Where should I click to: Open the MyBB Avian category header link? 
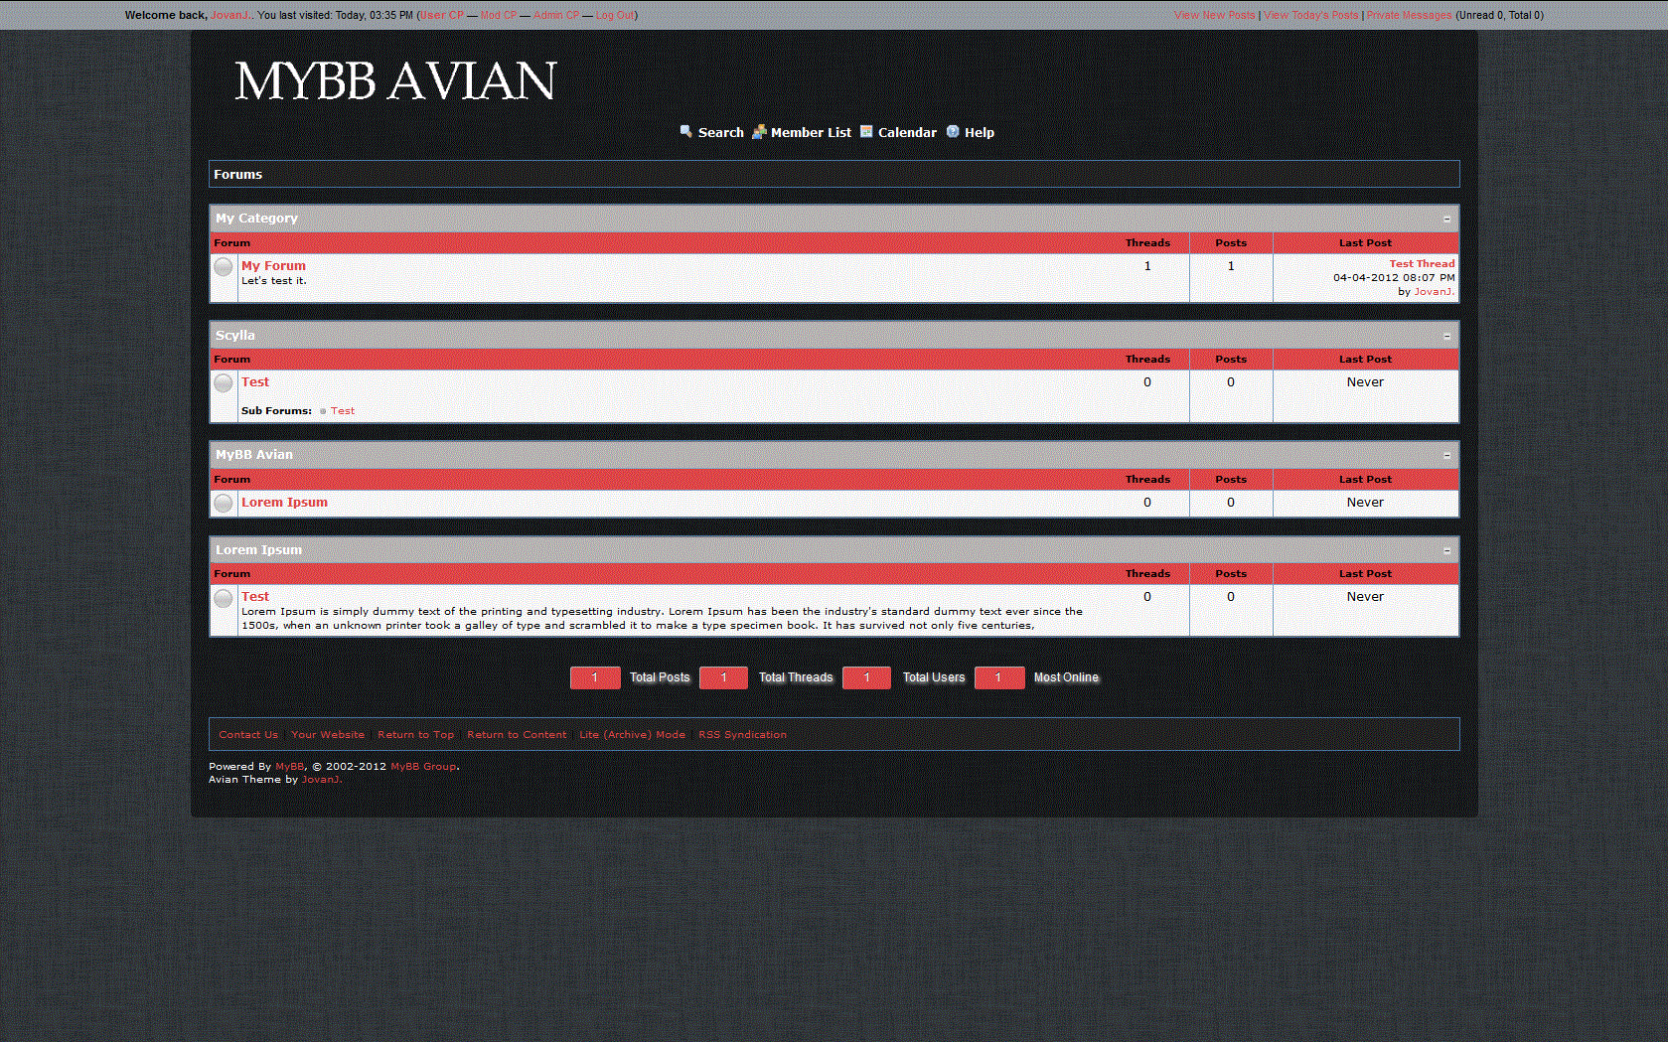coord(254,455)
